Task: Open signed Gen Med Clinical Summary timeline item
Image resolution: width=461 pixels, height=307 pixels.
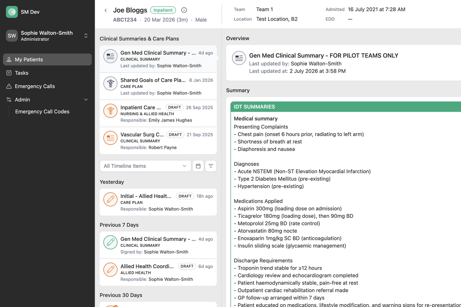Action: (x=158, y=245)
